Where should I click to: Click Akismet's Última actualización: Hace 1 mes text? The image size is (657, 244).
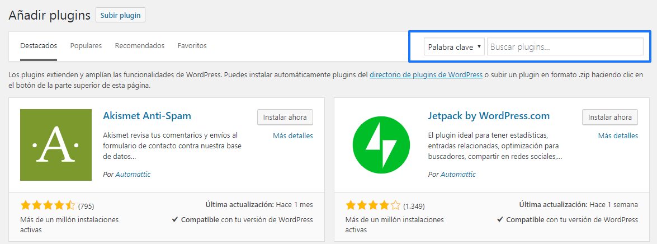tap(259, 205)
